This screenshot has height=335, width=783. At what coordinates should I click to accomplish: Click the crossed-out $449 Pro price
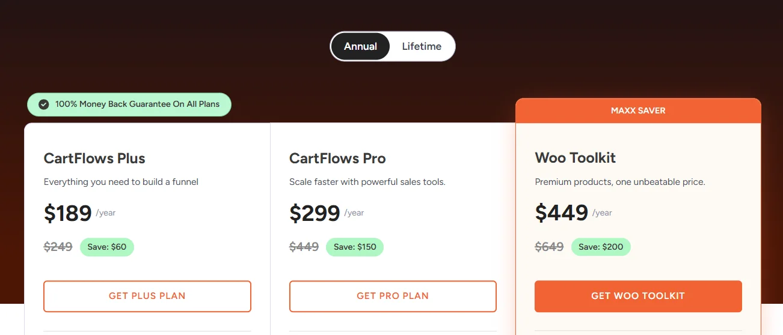(304, 247)
